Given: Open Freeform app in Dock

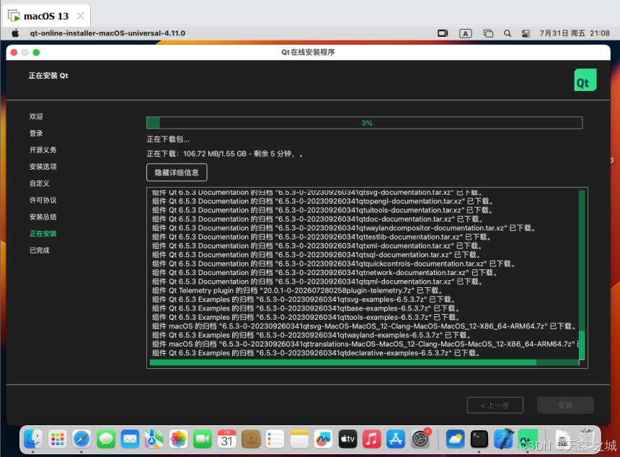Looking at the screenshot, I should coord(324,439).
